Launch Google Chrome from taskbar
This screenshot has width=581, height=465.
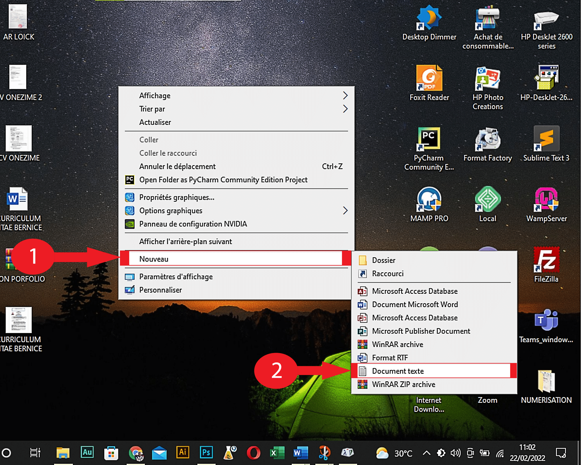tap(136, 453)
